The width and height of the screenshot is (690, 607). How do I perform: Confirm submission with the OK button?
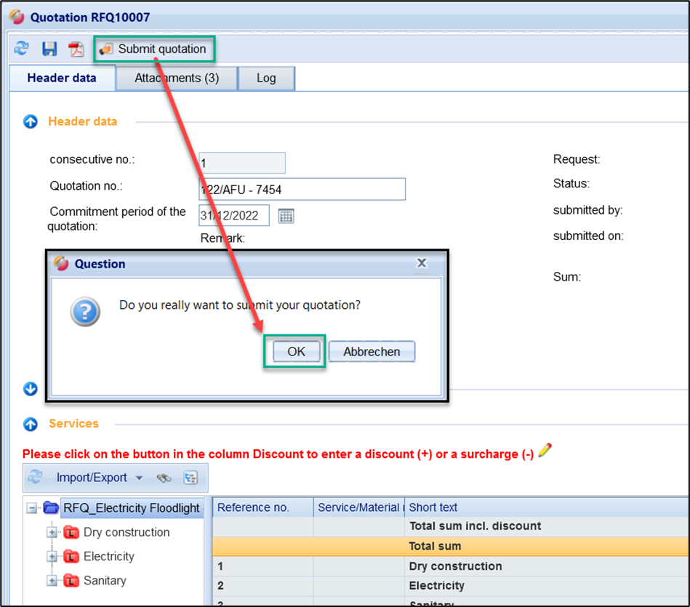click(296, 352)
